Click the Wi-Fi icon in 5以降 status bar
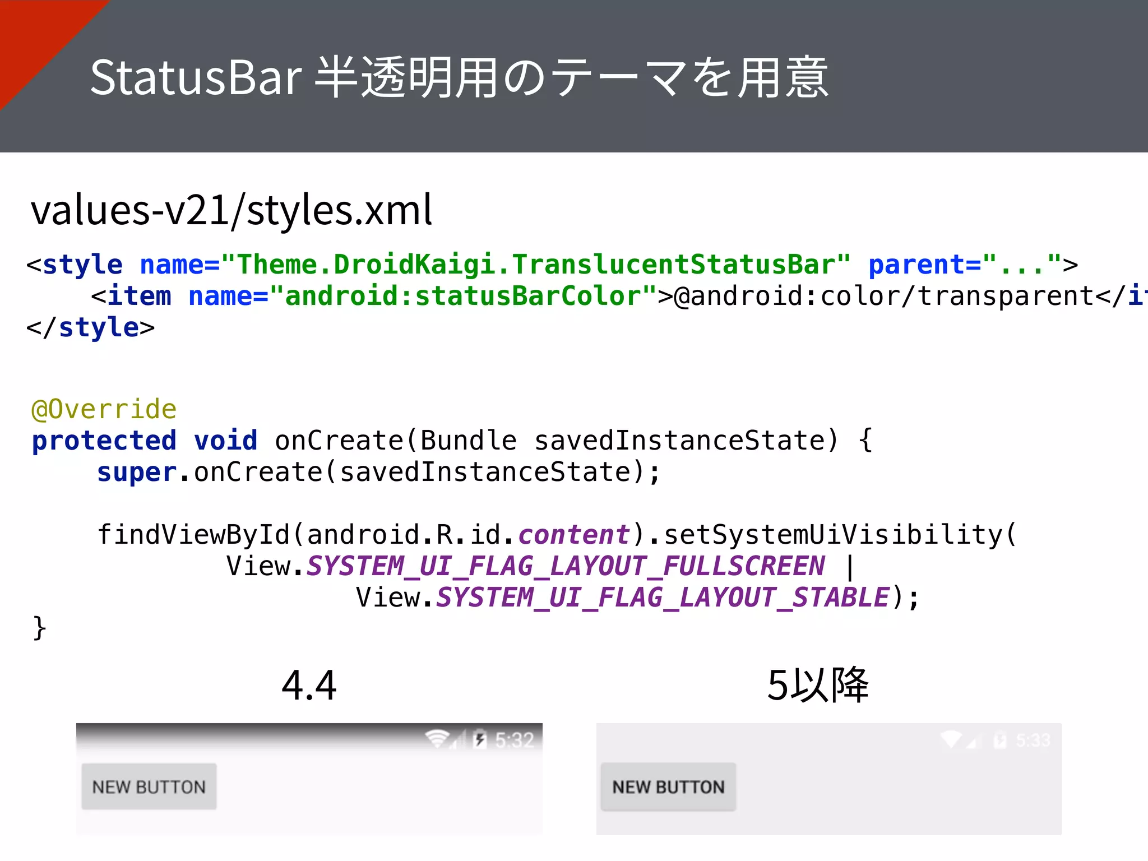 click(x=951, y=739)
